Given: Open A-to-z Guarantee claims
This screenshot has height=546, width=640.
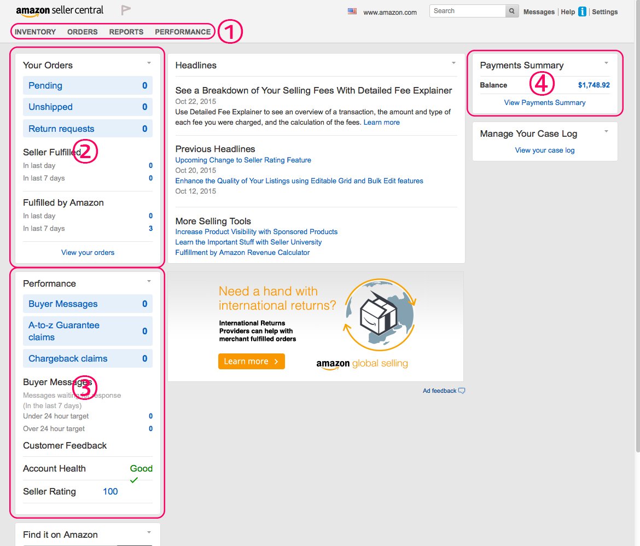Looking at the screenshot, I should [88, 331].
